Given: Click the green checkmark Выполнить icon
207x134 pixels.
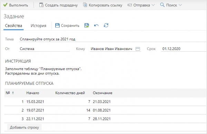Looking at the screenshot, I should pyautogui.click(x=5, y=5).
